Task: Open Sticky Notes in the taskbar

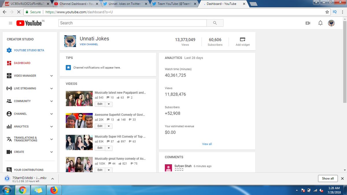Action: tap(38, 190)
